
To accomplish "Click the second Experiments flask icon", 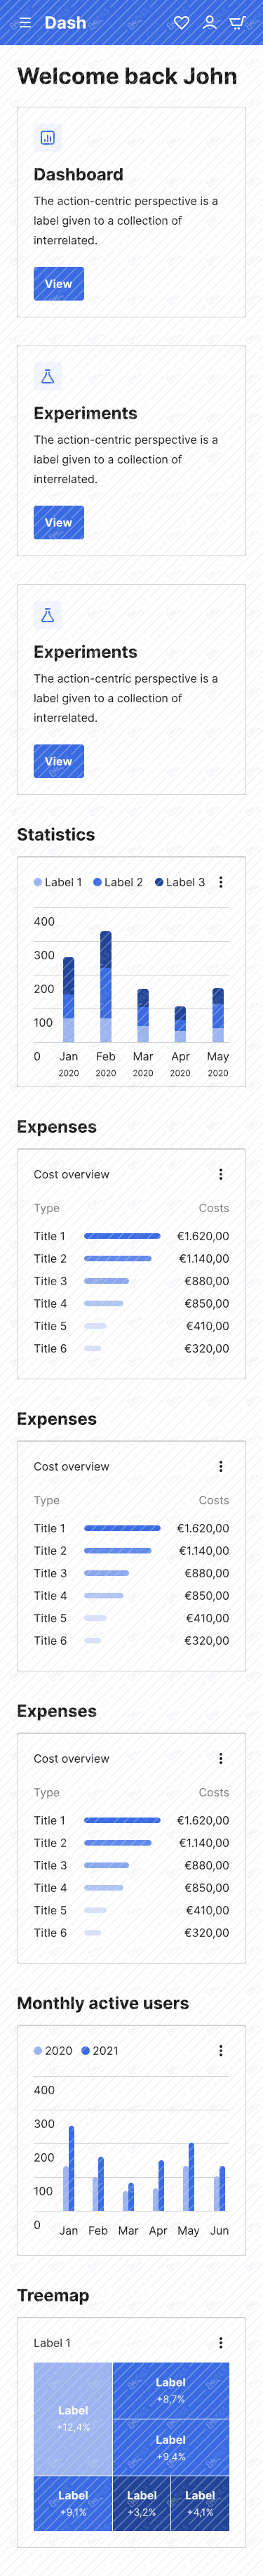I will 47,615.
